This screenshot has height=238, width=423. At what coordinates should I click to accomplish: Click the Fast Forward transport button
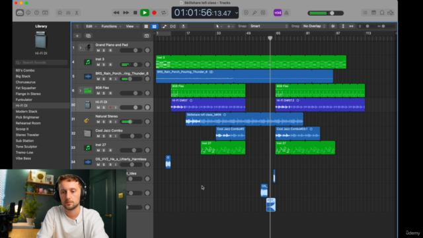point(126,13)
